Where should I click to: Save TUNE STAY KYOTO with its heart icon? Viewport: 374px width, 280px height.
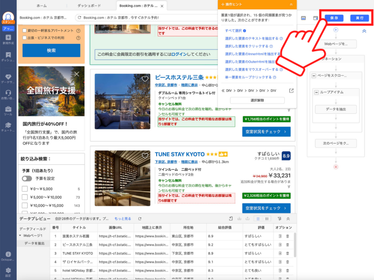pyautogui.click(x=145, y=156)
